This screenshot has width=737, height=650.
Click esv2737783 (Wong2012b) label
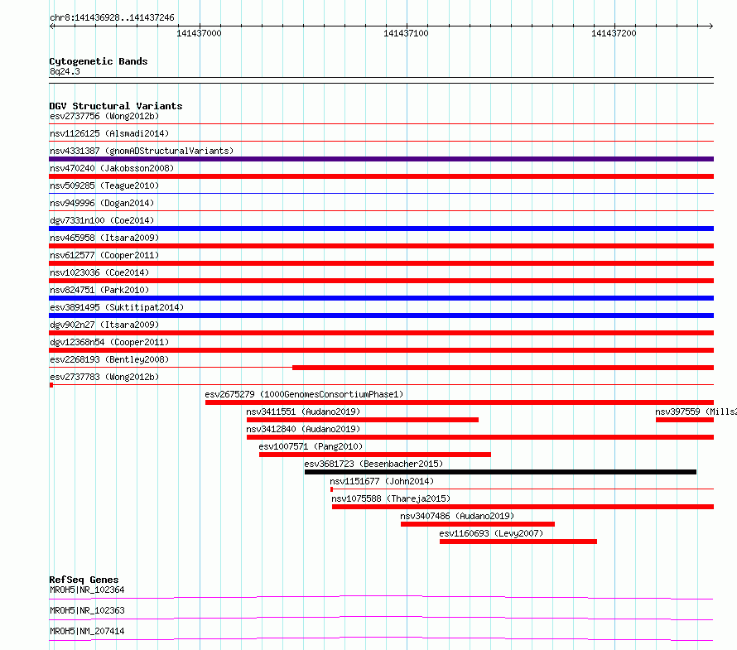pyautogui.click(x=104, y=377)
